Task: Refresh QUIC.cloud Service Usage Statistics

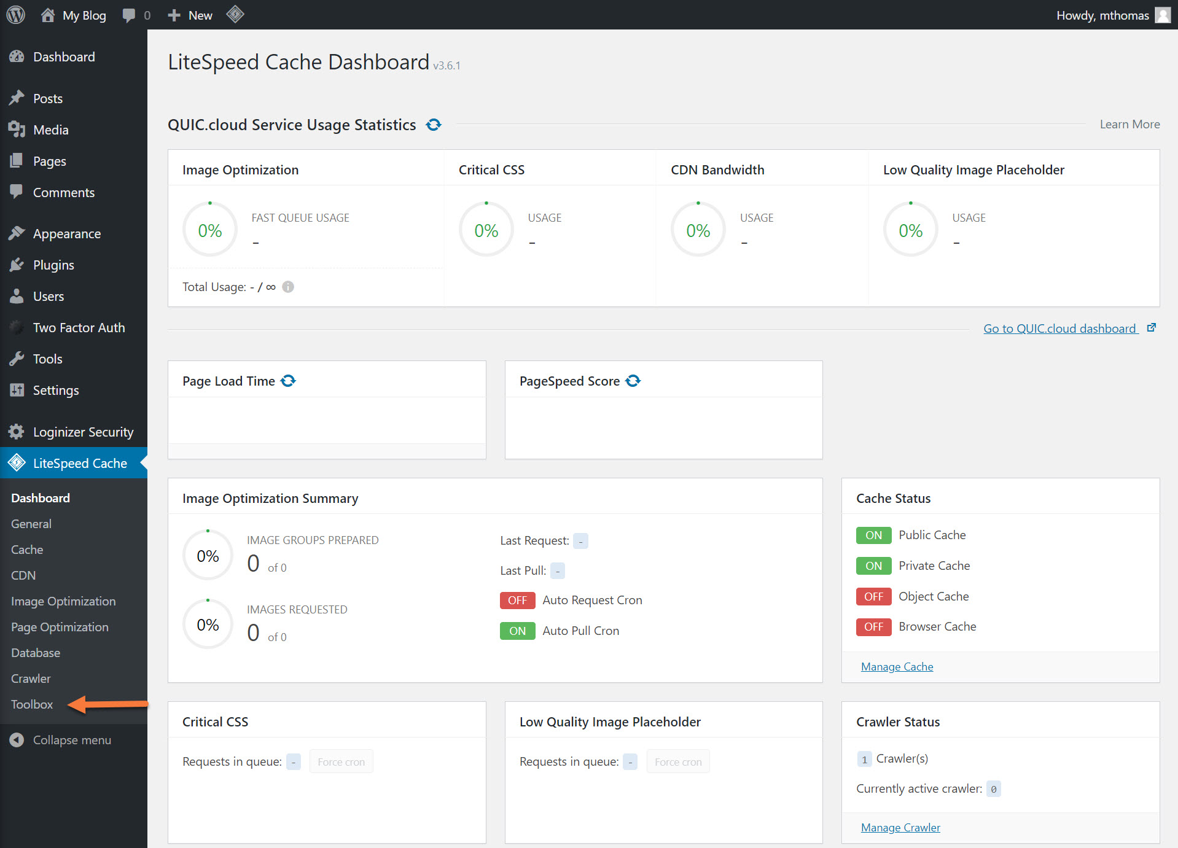Action: (x=434, y=125)
